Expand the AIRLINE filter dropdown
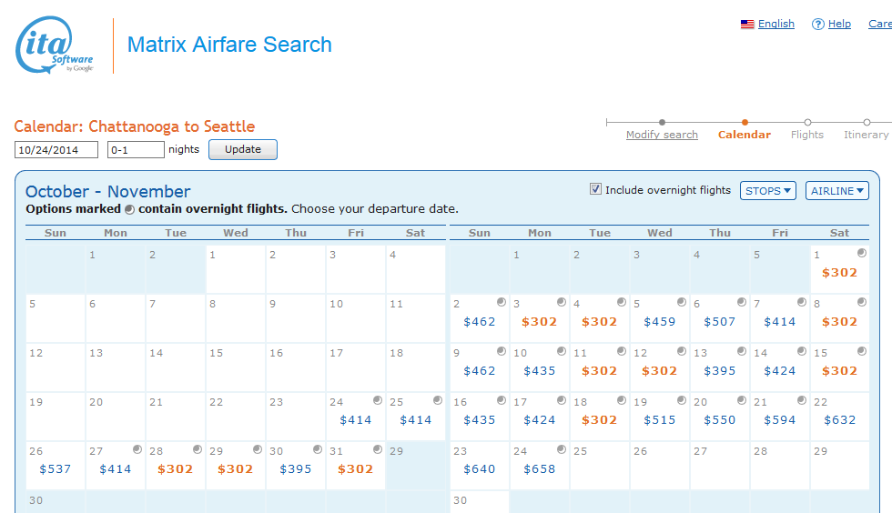Screen dimensions: 892x513 coord(837,190)
